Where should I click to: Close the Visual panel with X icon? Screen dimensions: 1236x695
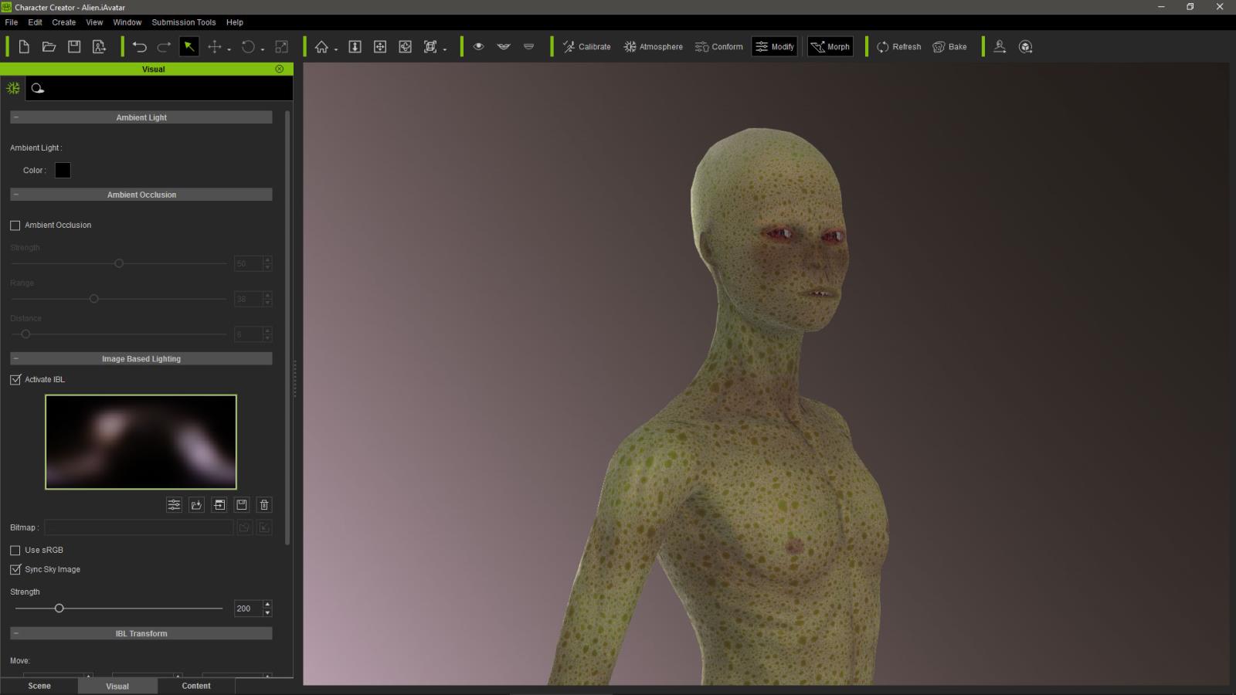coord(280,69)
